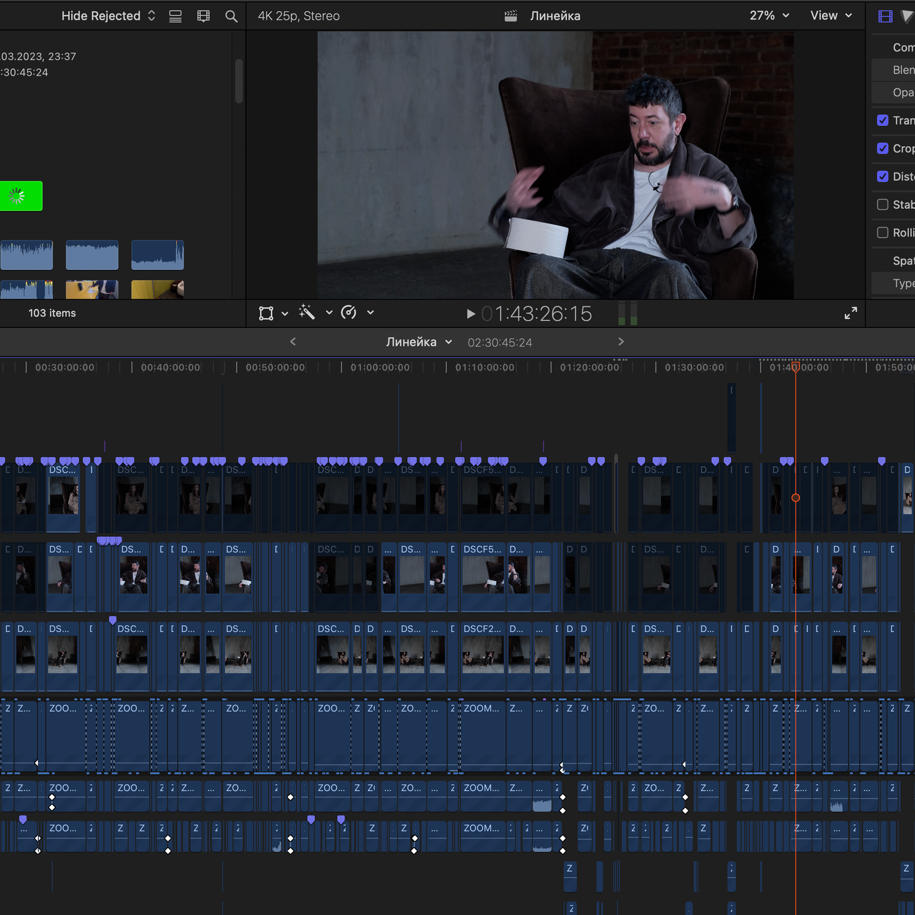915x915 pixels.
Task: Open the Transform tool in viewer
Action: [x=266, y=313]
